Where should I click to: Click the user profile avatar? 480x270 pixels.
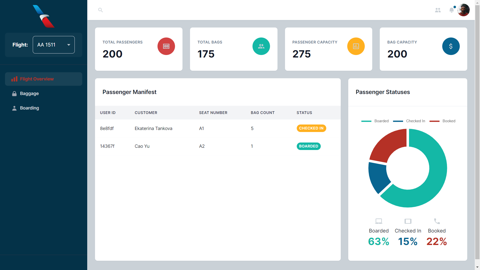coord(463,10)
